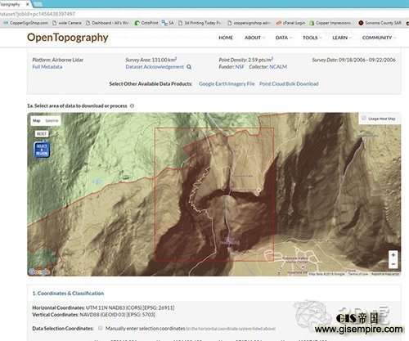
Task: Open the 3d Printing Today bookmark
Action: click(x=200, y=23)
